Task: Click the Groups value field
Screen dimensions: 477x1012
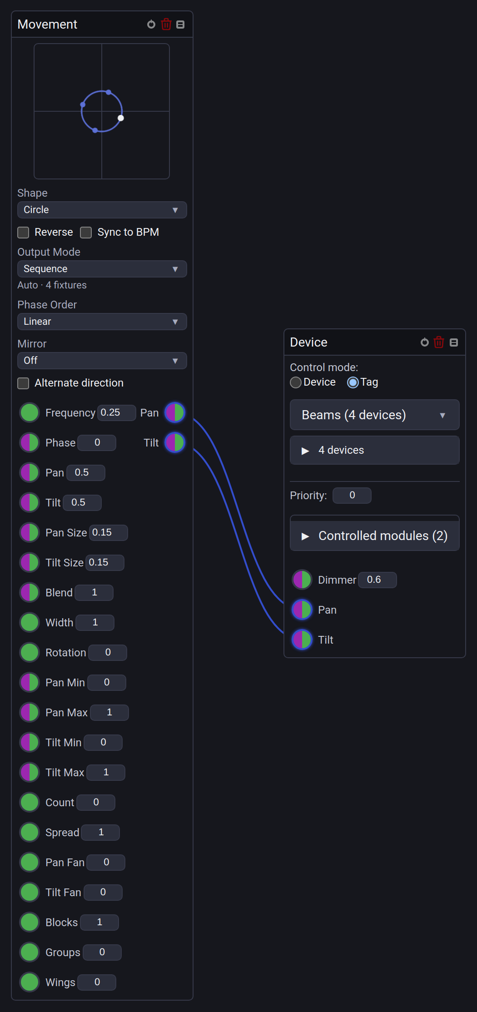Action: 102,952
